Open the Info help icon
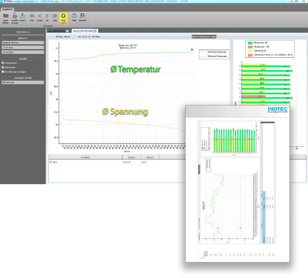 [74, 16]
